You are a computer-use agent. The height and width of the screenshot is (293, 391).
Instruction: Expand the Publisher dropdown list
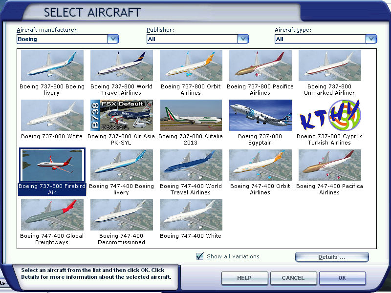[x=243, y=39]
